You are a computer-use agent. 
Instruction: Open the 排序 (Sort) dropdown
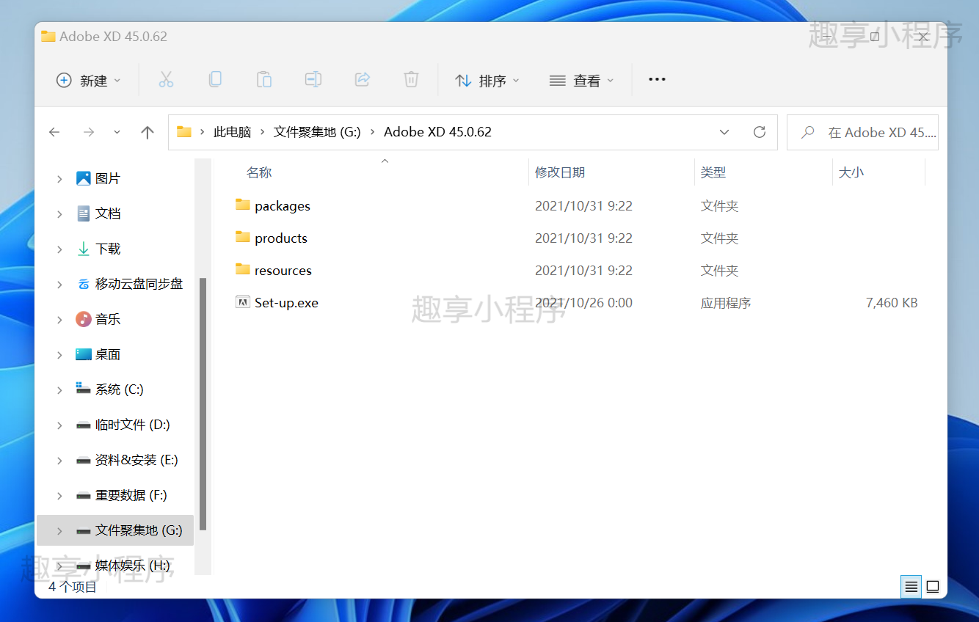(x=487, y=80)
